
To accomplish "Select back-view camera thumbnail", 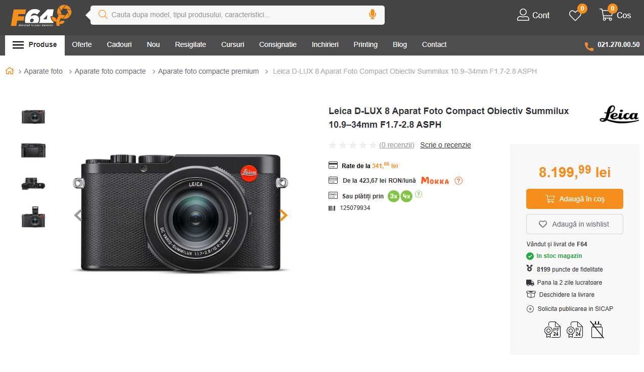I will (33, 150).
